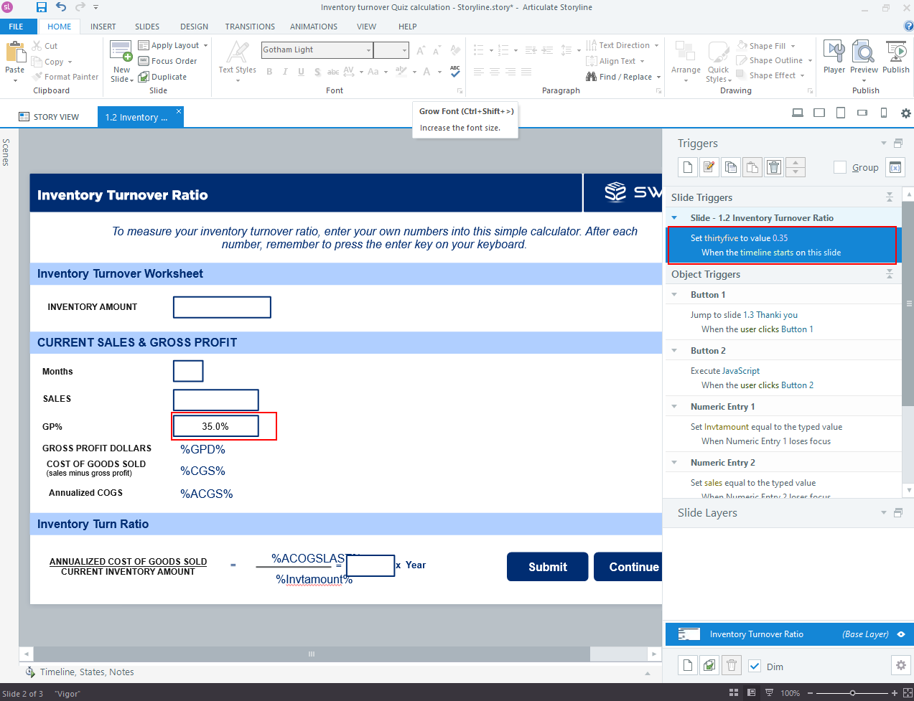This screenshot has width=914, height=701.
Task: Click Duplicate slide in the ribbon
Action: pyautogui.click(x=163, y=77)
